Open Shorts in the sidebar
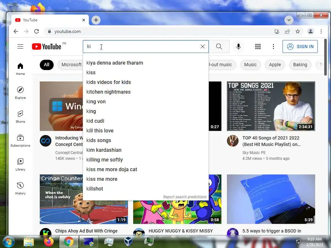Image resolution: width=331 pixels, height=248 pixels. (20, 117)
